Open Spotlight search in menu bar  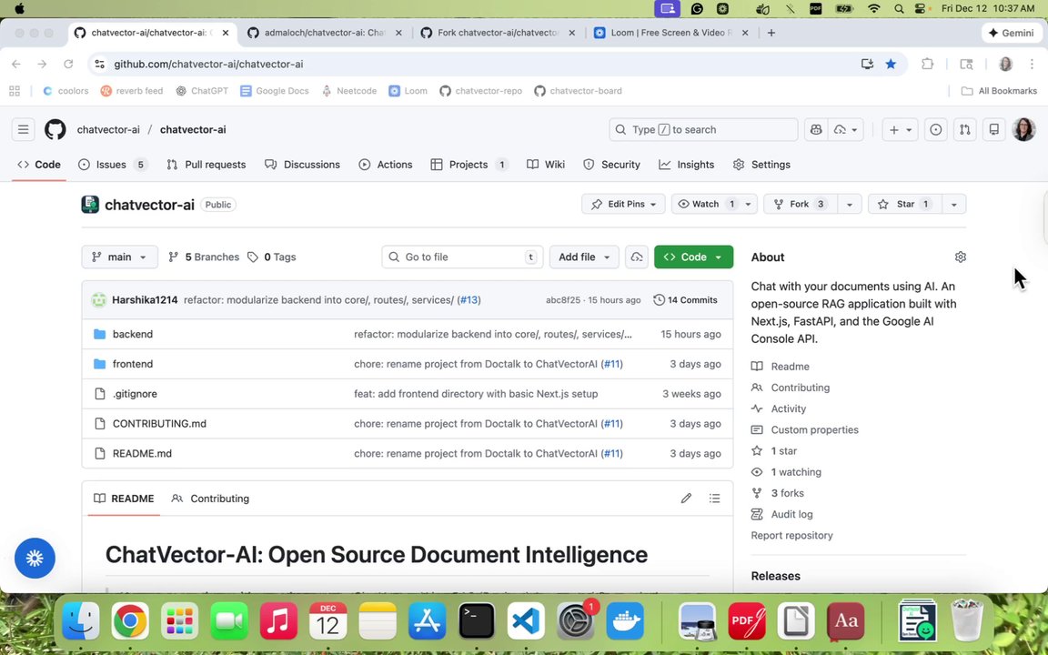[x=899, y=9]
